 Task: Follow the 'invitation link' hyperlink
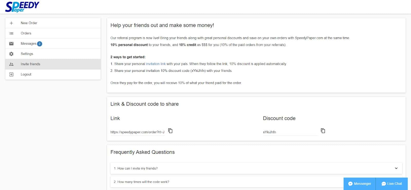[156, 64]
